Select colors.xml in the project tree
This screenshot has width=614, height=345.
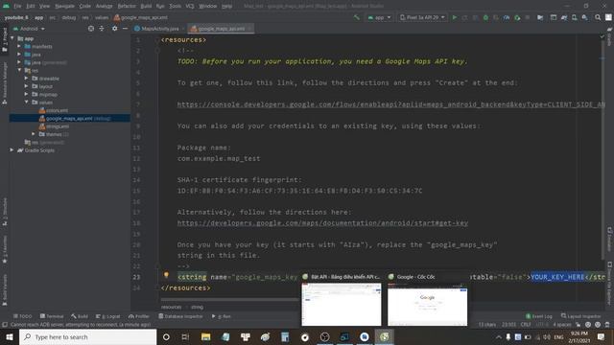pos(58,110)
